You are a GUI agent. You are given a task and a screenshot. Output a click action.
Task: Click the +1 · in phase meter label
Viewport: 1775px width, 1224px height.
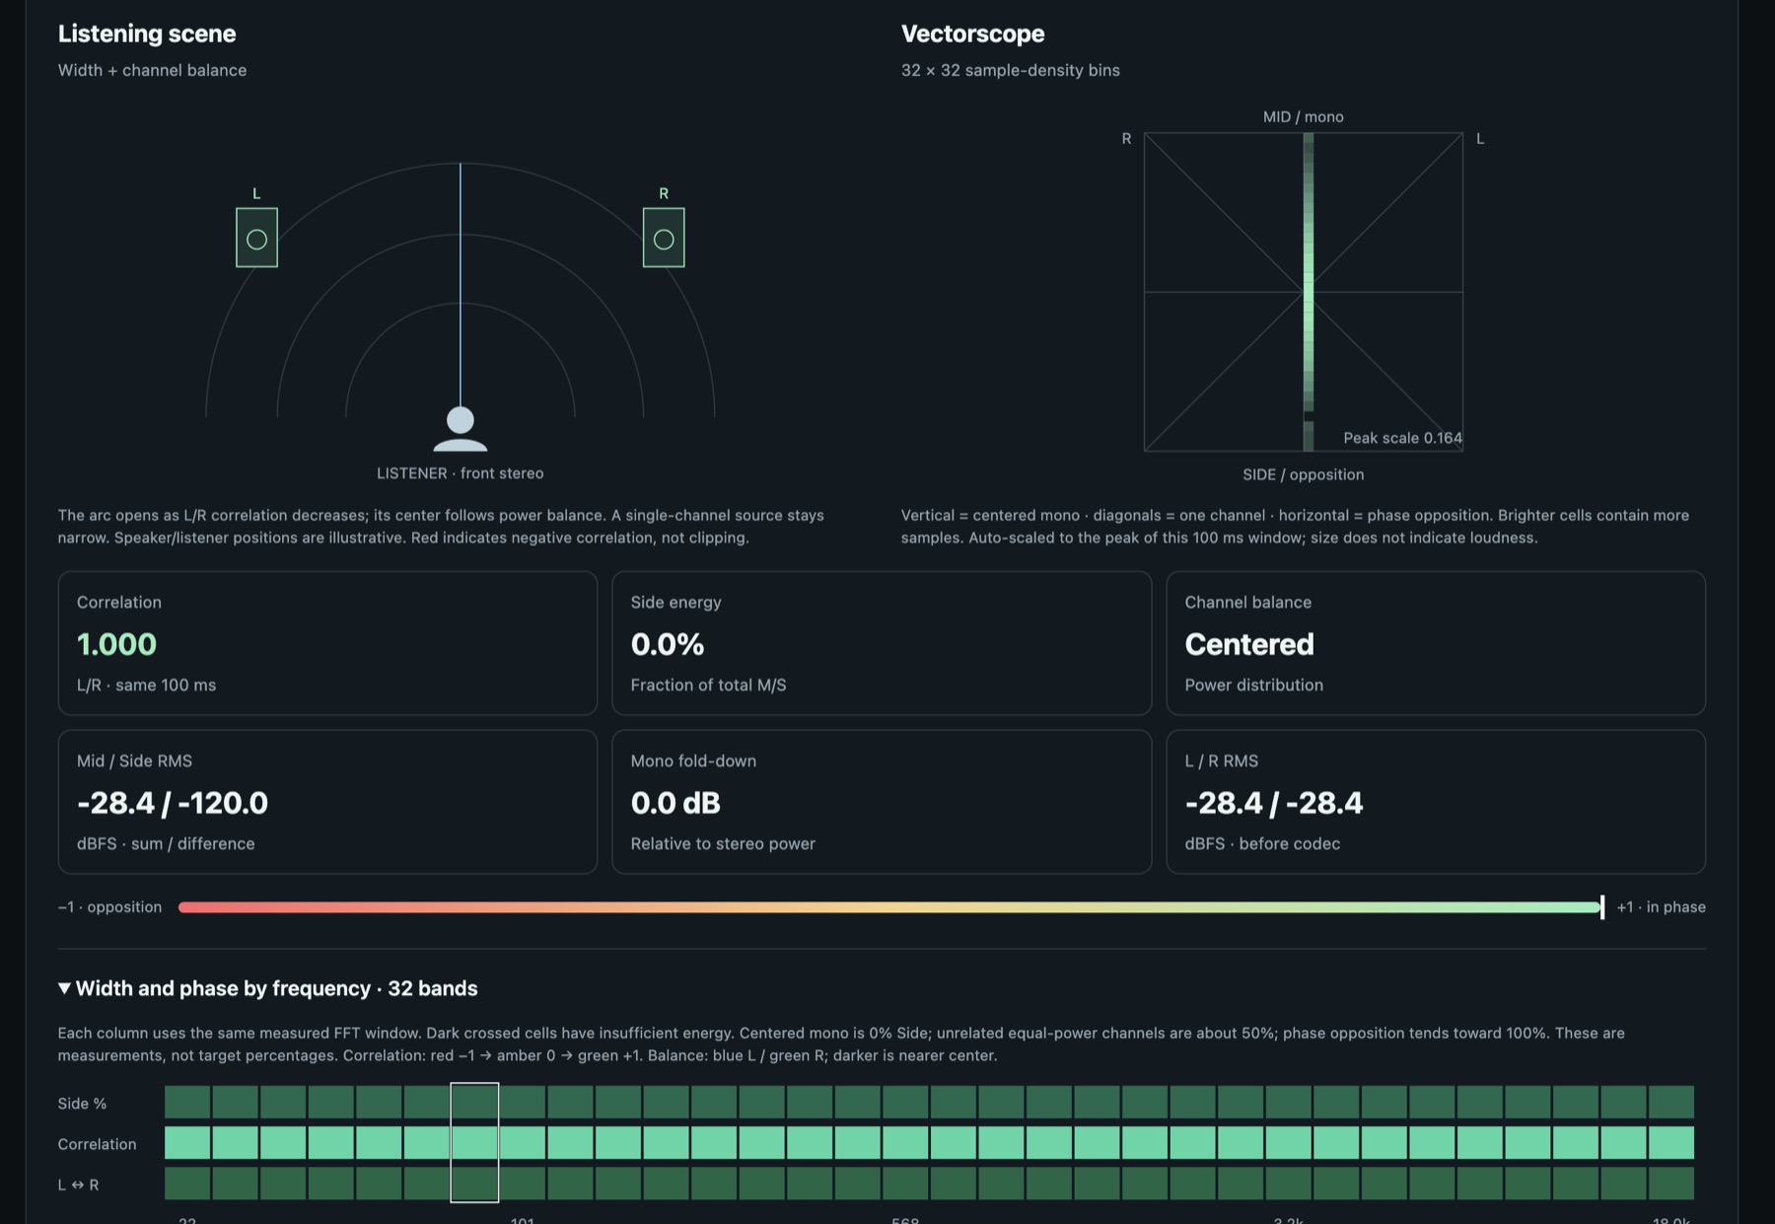tap(1661, 906)
